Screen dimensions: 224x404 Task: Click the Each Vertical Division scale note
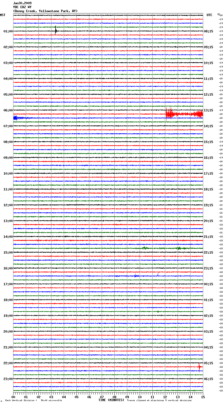point(33,401)
